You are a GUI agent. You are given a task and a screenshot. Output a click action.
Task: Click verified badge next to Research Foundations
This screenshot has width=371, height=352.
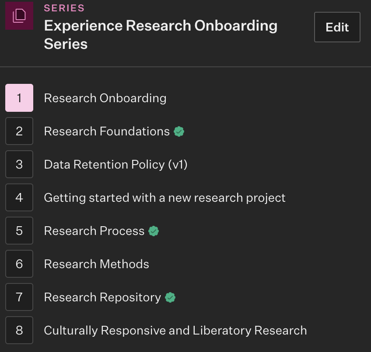pyautogui.click(x=179, y=131)
